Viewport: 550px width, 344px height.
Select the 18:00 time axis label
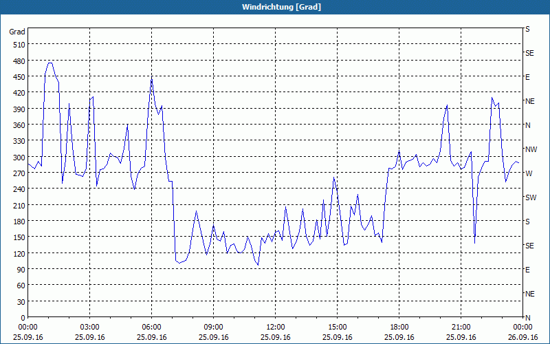pyautogui.click(x=399, y=327)
